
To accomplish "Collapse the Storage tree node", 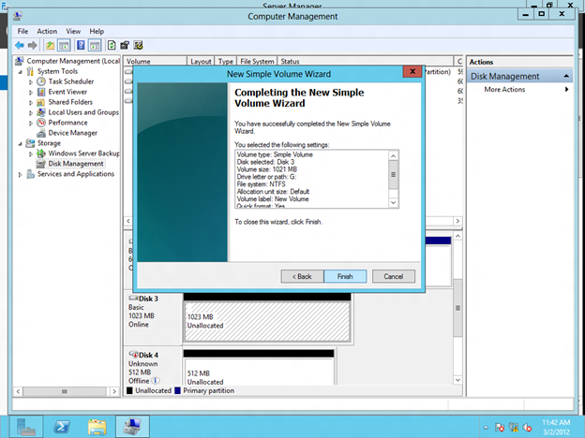I will coord(20,143).
